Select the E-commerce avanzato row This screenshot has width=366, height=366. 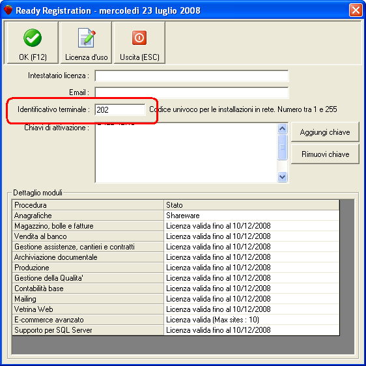click(176, 320)
